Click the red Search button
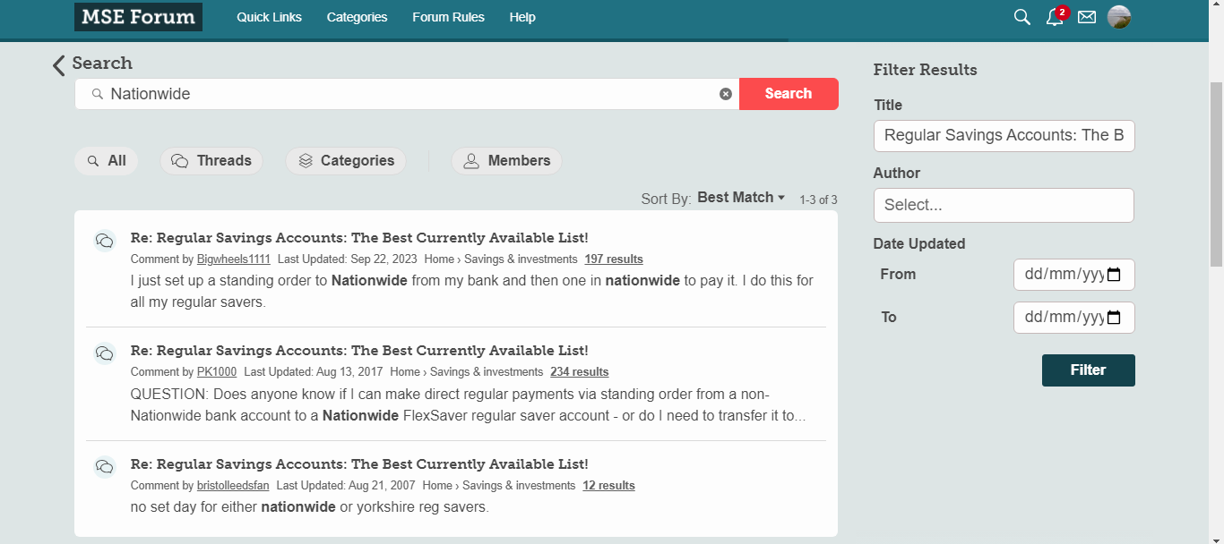Screen dimensions: 1224x544 pos(789,94)
